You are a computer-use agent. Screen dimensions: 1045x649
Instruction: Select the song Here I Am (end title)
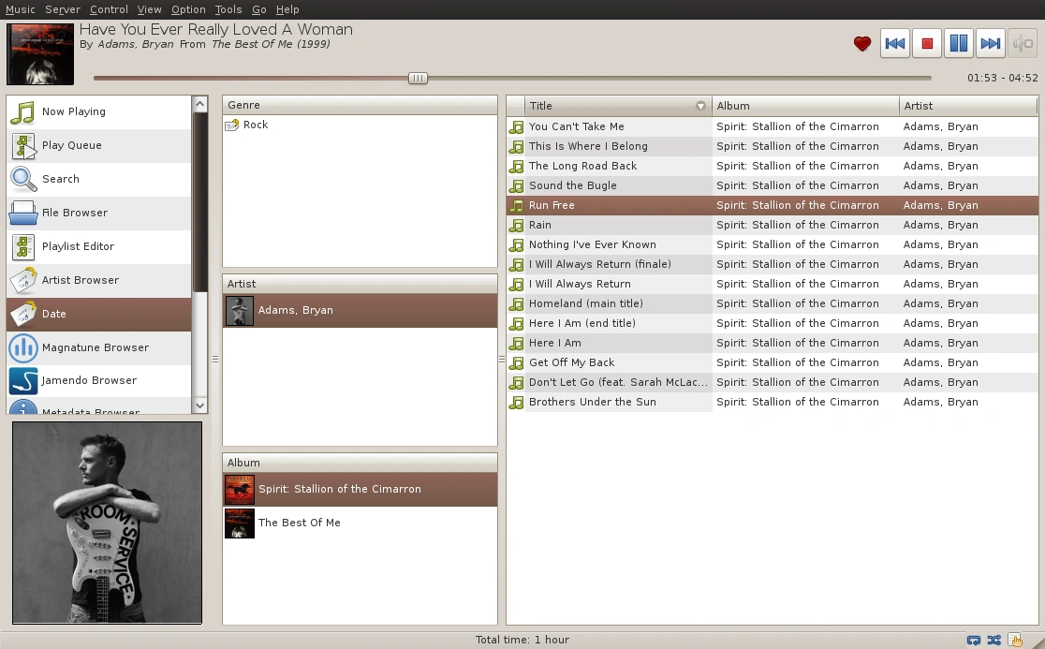coord(773,323)
